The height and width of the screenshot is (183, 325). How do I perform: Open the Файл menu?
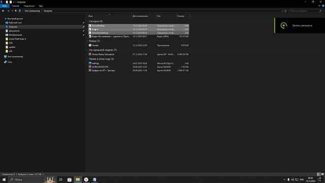coord(5,6)
